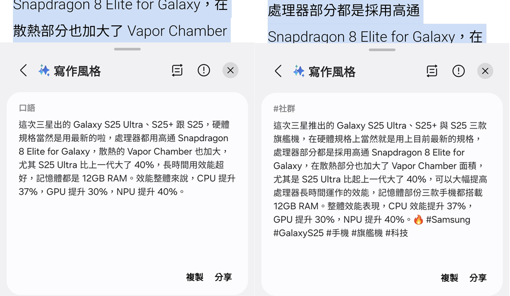Click the sparkle AI icon in left panel
Image resolution: width=510 pixels, height=296 pixels.
click(44, 70)
